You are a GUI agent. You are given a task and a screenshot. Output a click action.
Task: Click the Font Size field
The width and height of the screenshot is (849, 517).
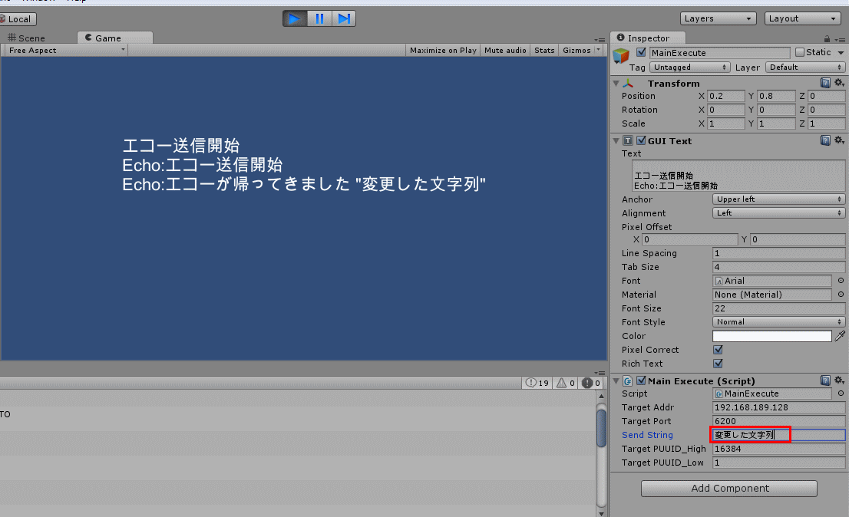778,308
